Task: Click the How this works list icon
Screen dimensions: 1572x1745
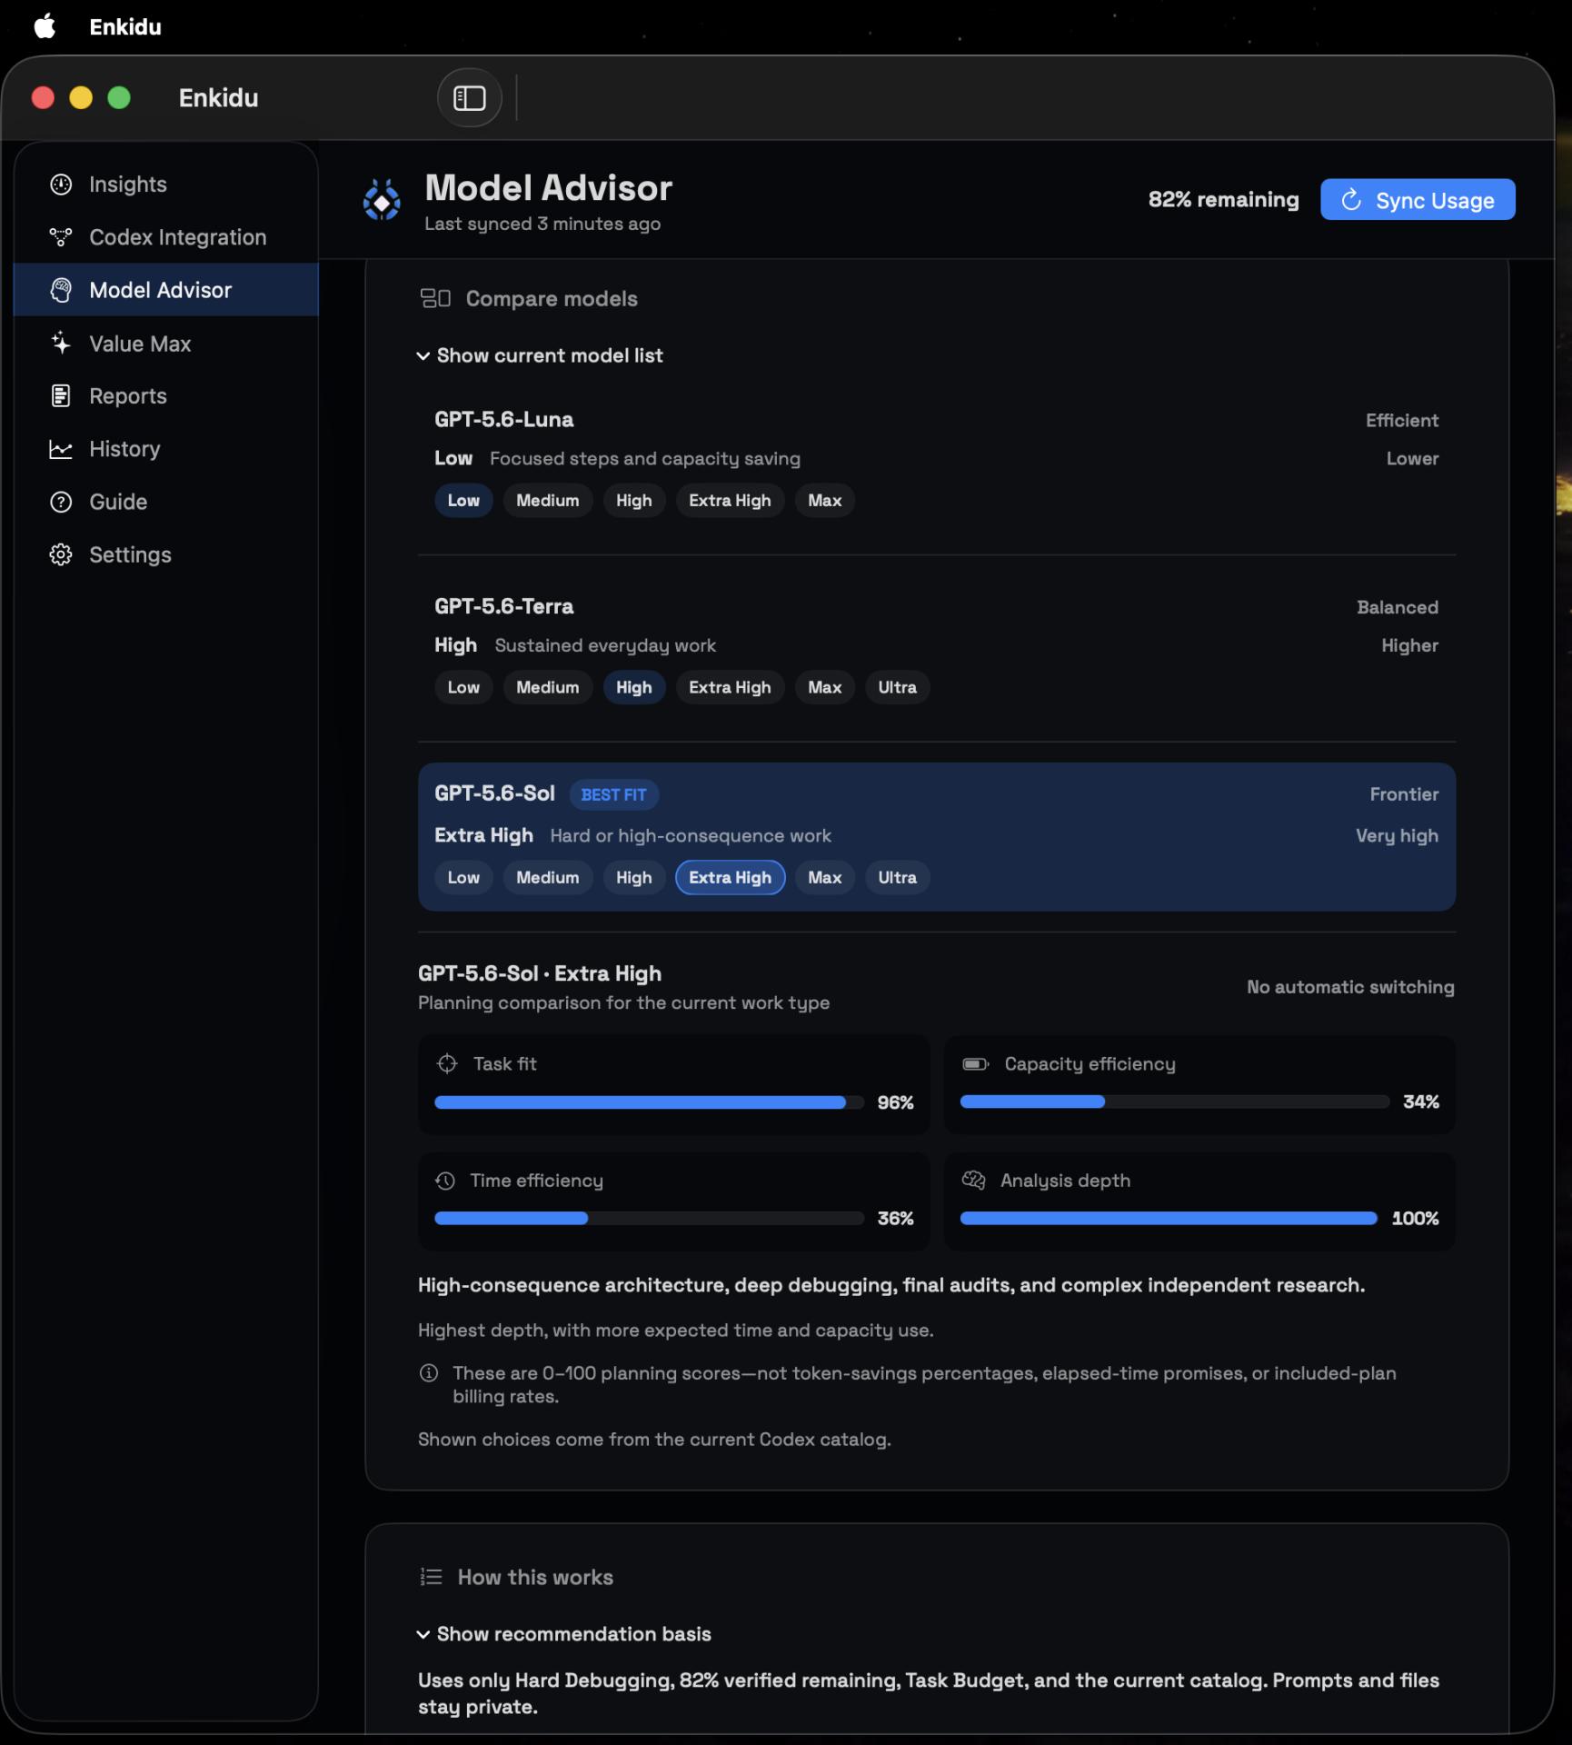Action: pos(431,1577)
